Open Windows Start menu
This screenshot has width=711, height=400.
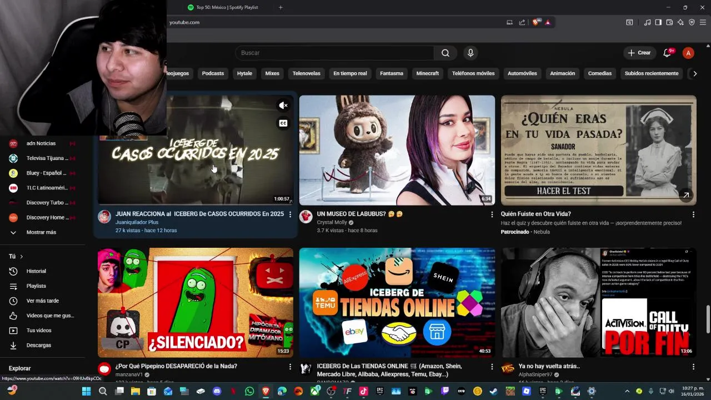pyautogui.click(x=87, y=391)
